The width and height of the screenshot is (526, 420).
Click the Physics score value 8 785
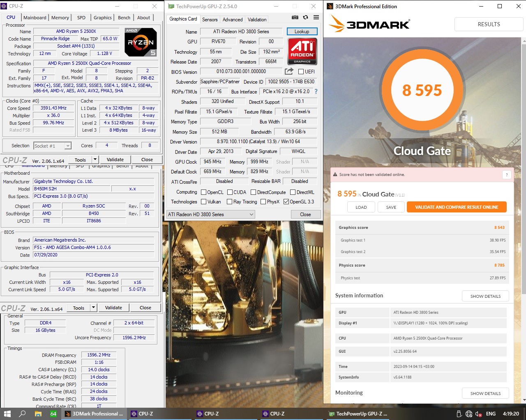point(499,265)
